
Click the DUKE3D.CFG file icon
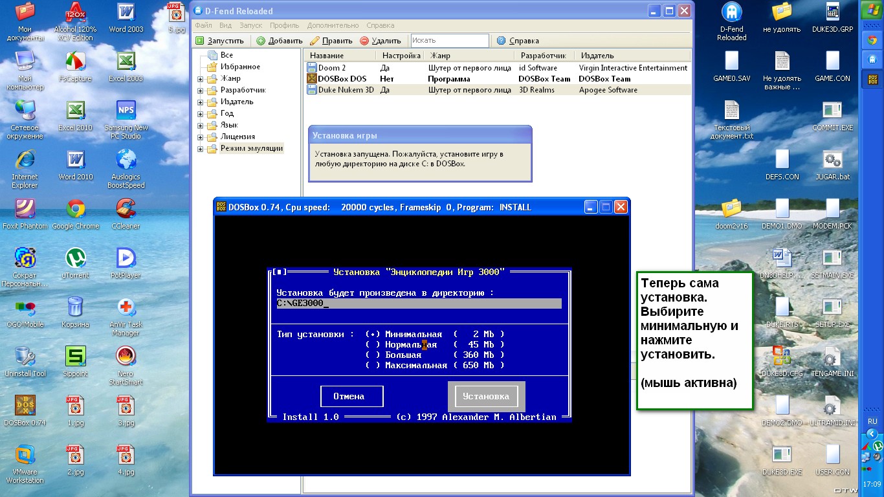[x=782, y=362]
